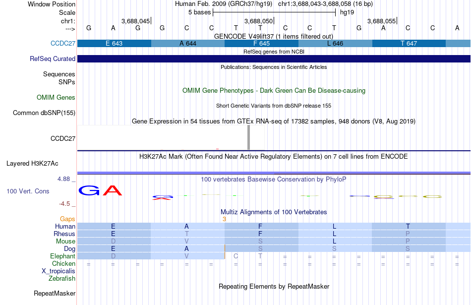Click the OMIM Genes track label
Image resolution: width=471 pixels, height=305 pixels.
tap(56, 97)
